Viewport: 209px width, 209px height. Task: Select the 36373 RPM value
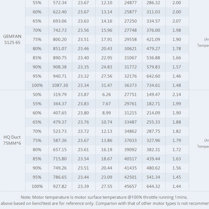point(130,86)
